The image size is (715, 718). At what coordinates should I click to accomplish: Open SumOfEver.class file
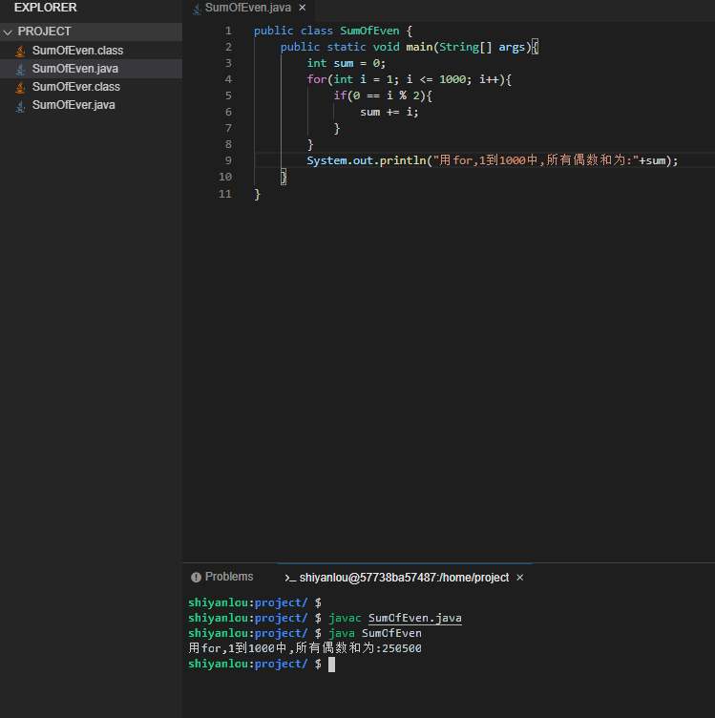tap(76, 87)
